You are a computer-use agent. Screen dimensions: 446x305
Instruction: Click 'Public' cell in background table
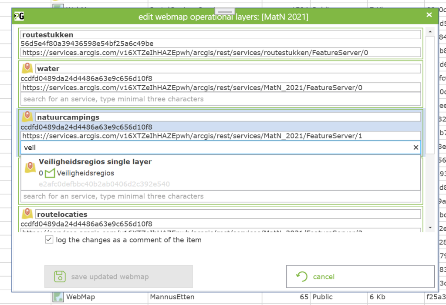click(322, 297)
